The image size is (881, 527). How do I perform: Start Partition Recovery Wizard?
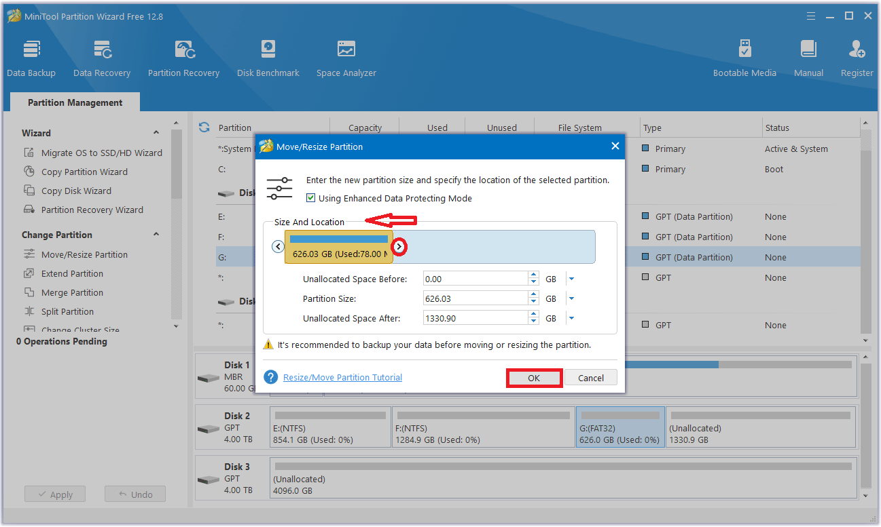coord(92,210)
